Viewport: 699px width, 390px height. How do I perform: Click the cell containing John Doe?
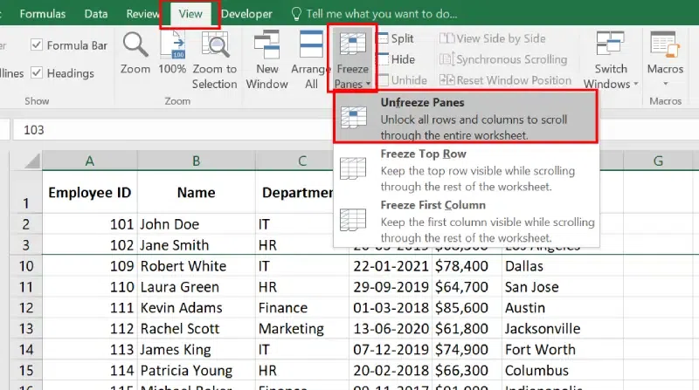tap(196, 224)
